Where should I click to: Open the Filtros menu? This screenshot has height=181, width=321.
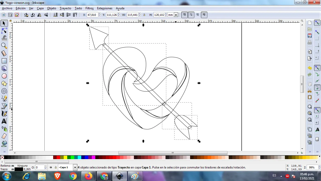pyautogui.click(x=90, y=8)
